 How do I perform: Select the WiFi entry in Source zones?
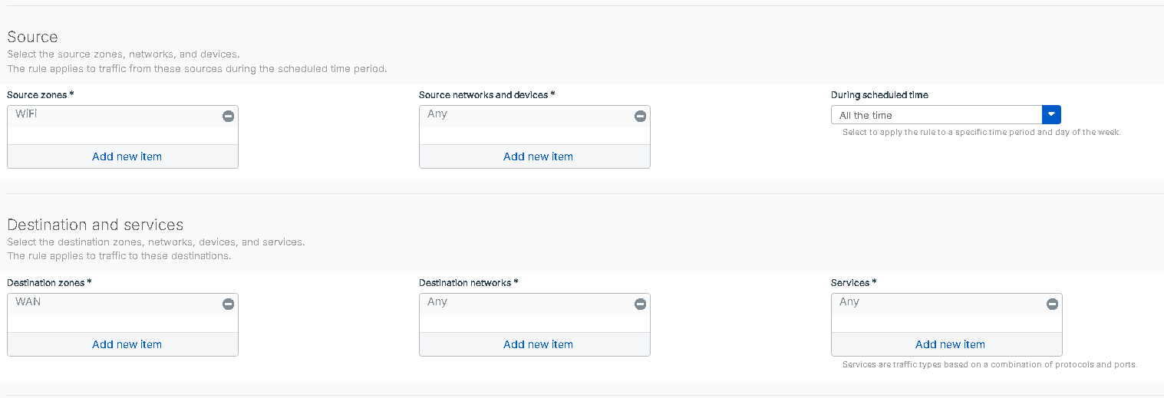click(x=26, y=114)
